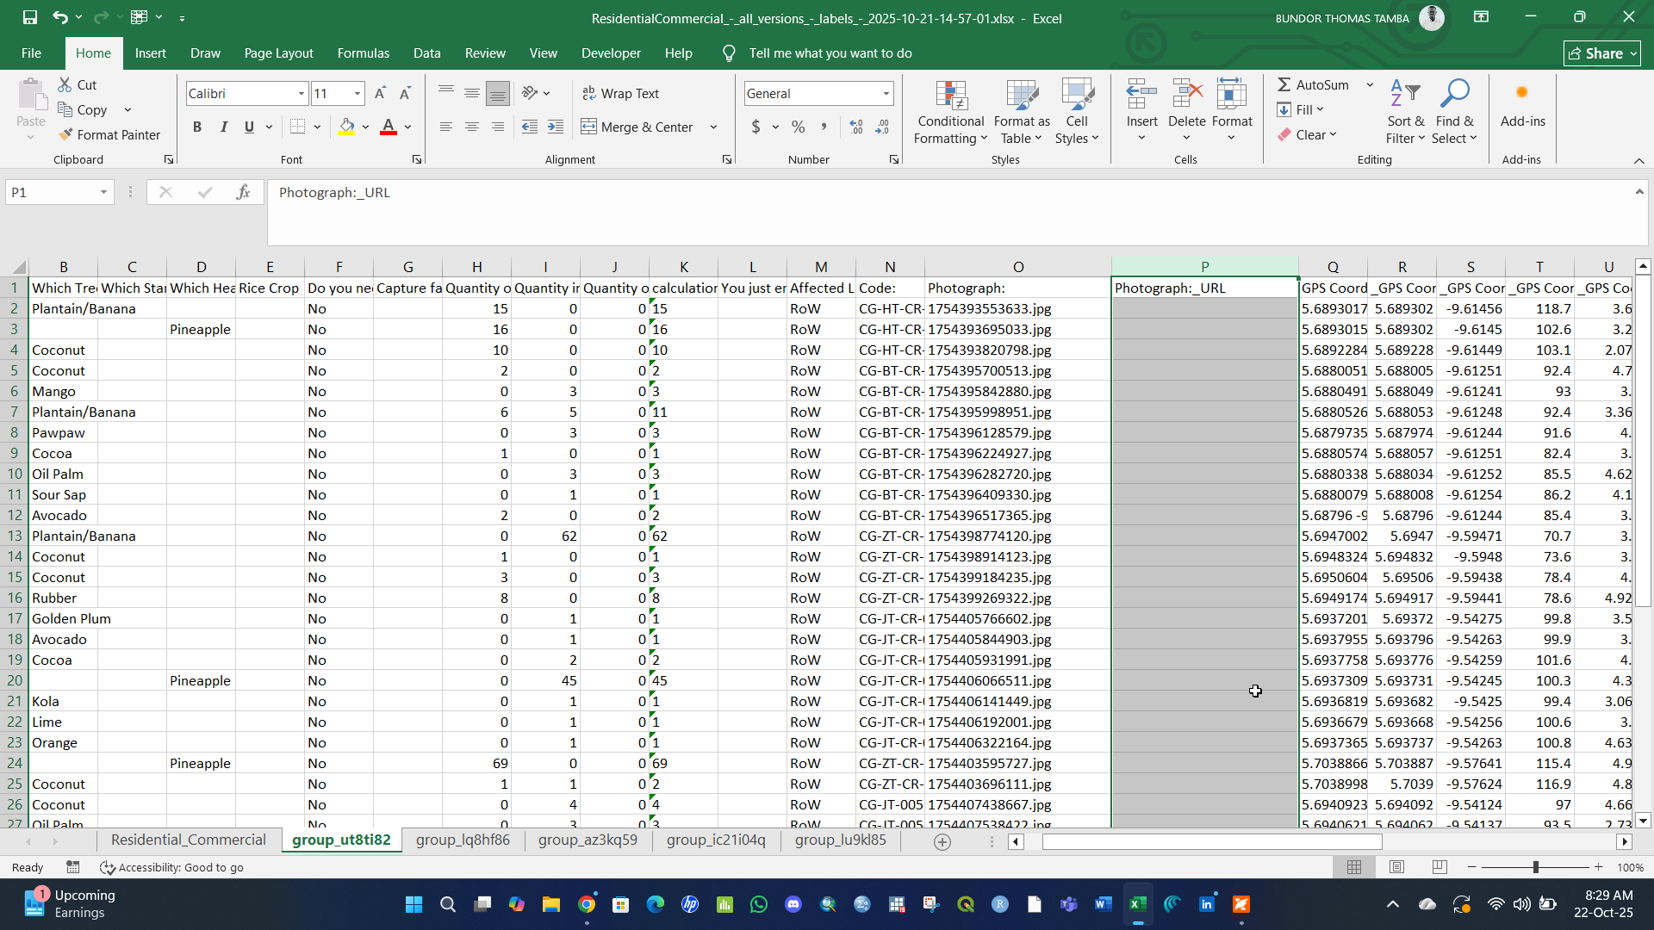Expand the Name Box dropdown arrow
The height and width of the screenshot is (930, 1654).
[x=103, y=192]
